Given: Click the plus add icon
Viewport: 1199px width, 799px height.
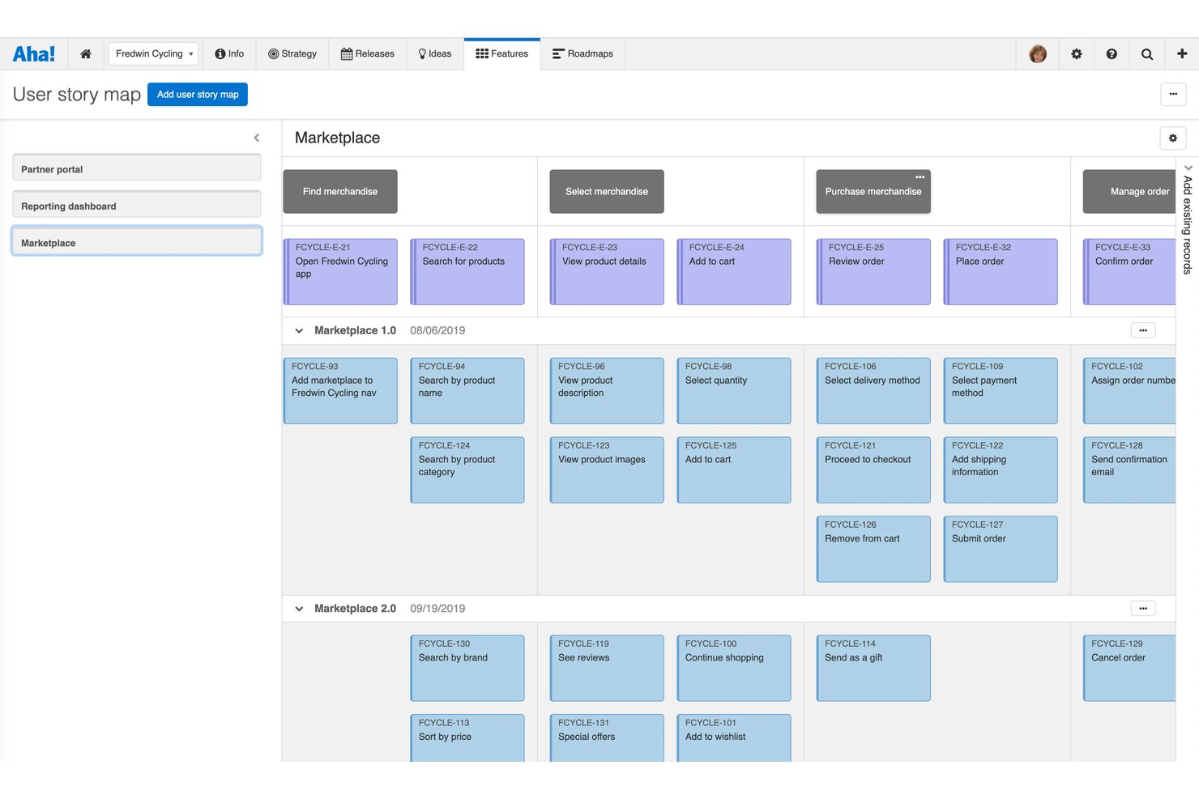Looking at the screenshot, I should click(1182, 53).
